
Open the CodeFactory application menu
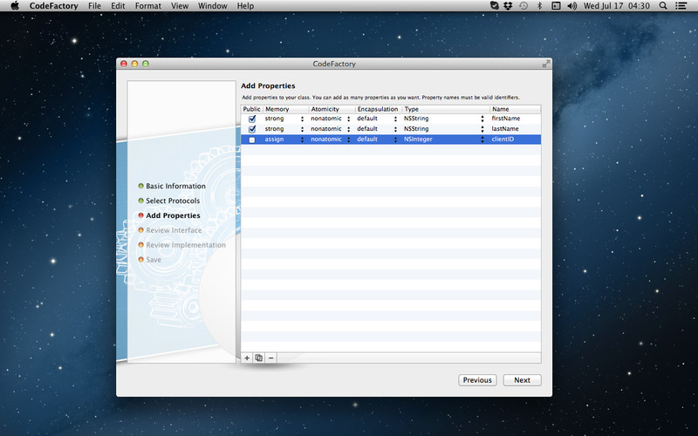point(53,6)
